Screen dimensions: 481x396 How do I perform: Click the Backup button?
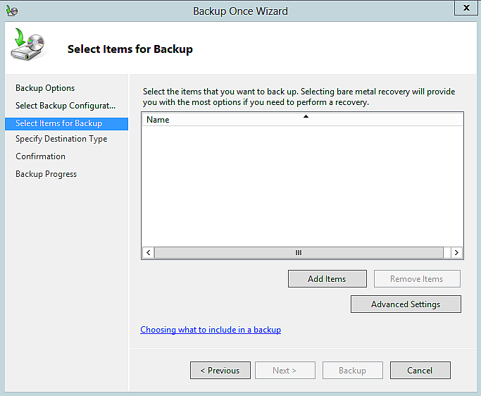coord(352,371)
